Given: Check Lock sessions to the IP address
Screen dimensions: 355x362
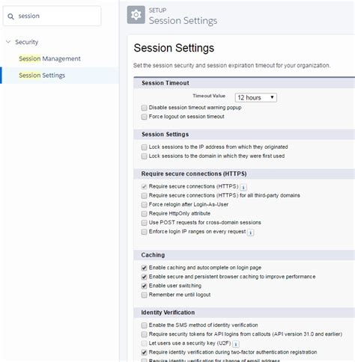Looking at the screenshot, I should coord(144,147).
